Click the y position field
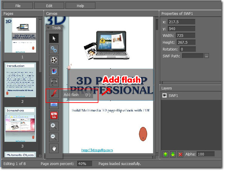This screenshot has height=176, width=231. pos(181,29)
